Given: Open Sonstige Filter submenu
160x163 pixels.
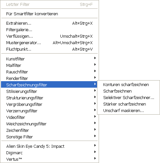Looking at the screenshot, I should coord(49,137).
